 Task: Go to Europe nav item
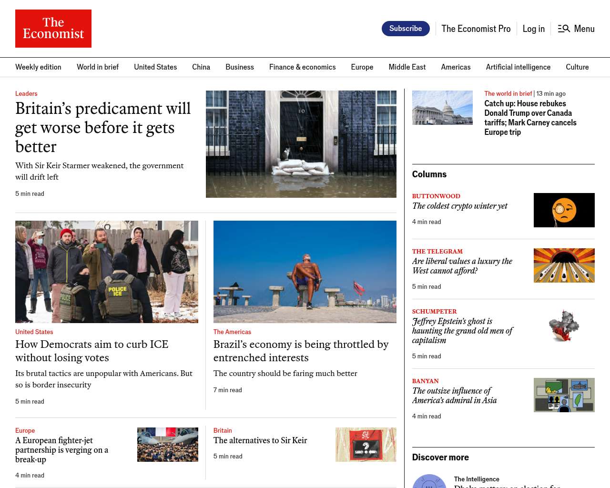coord(362,67)
